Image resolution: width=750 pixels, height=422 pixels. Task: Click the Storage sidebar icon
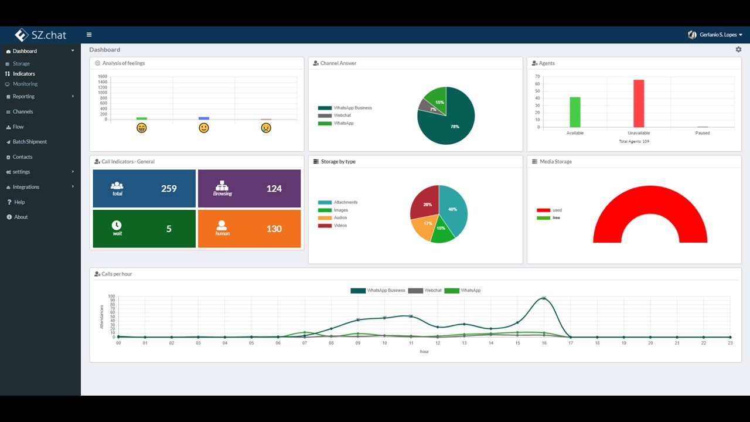pyautogui.click(x=8, y=64)
